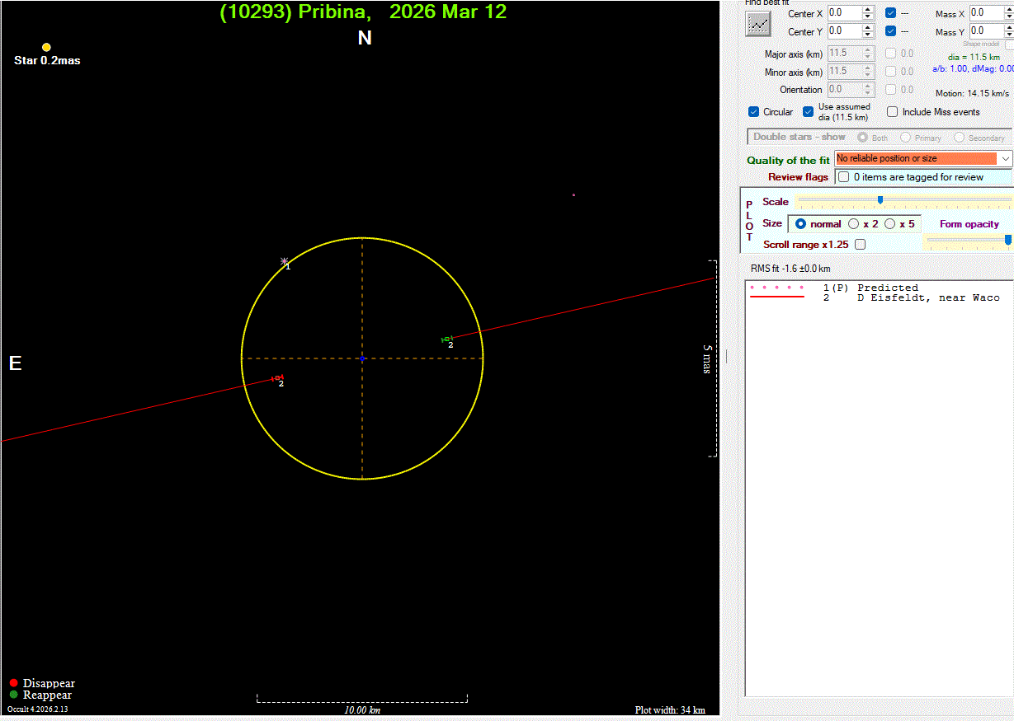Screen dimensions: 1014x721
Task: Click the star diameter marker in plot
Action: click(x=46, y=48)
